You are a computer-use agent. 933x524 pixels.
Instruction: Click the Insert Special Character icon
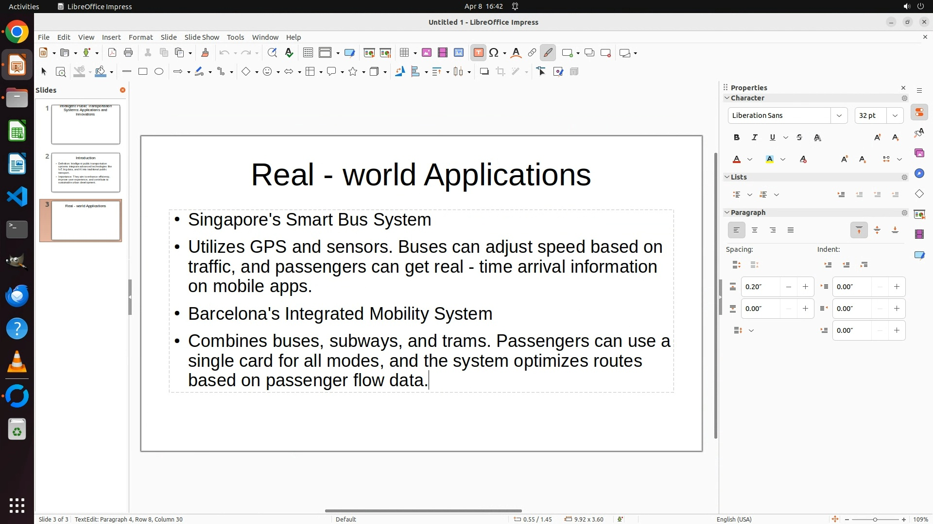(x=494, y=53)
